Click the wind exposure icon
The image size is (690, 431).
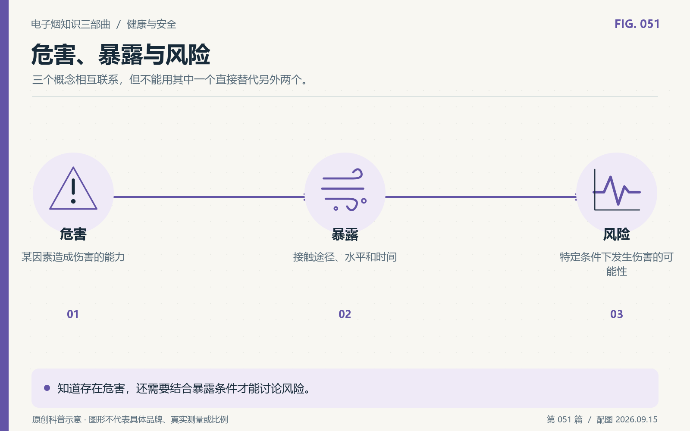pyautogui.click(x=344, y=190)
